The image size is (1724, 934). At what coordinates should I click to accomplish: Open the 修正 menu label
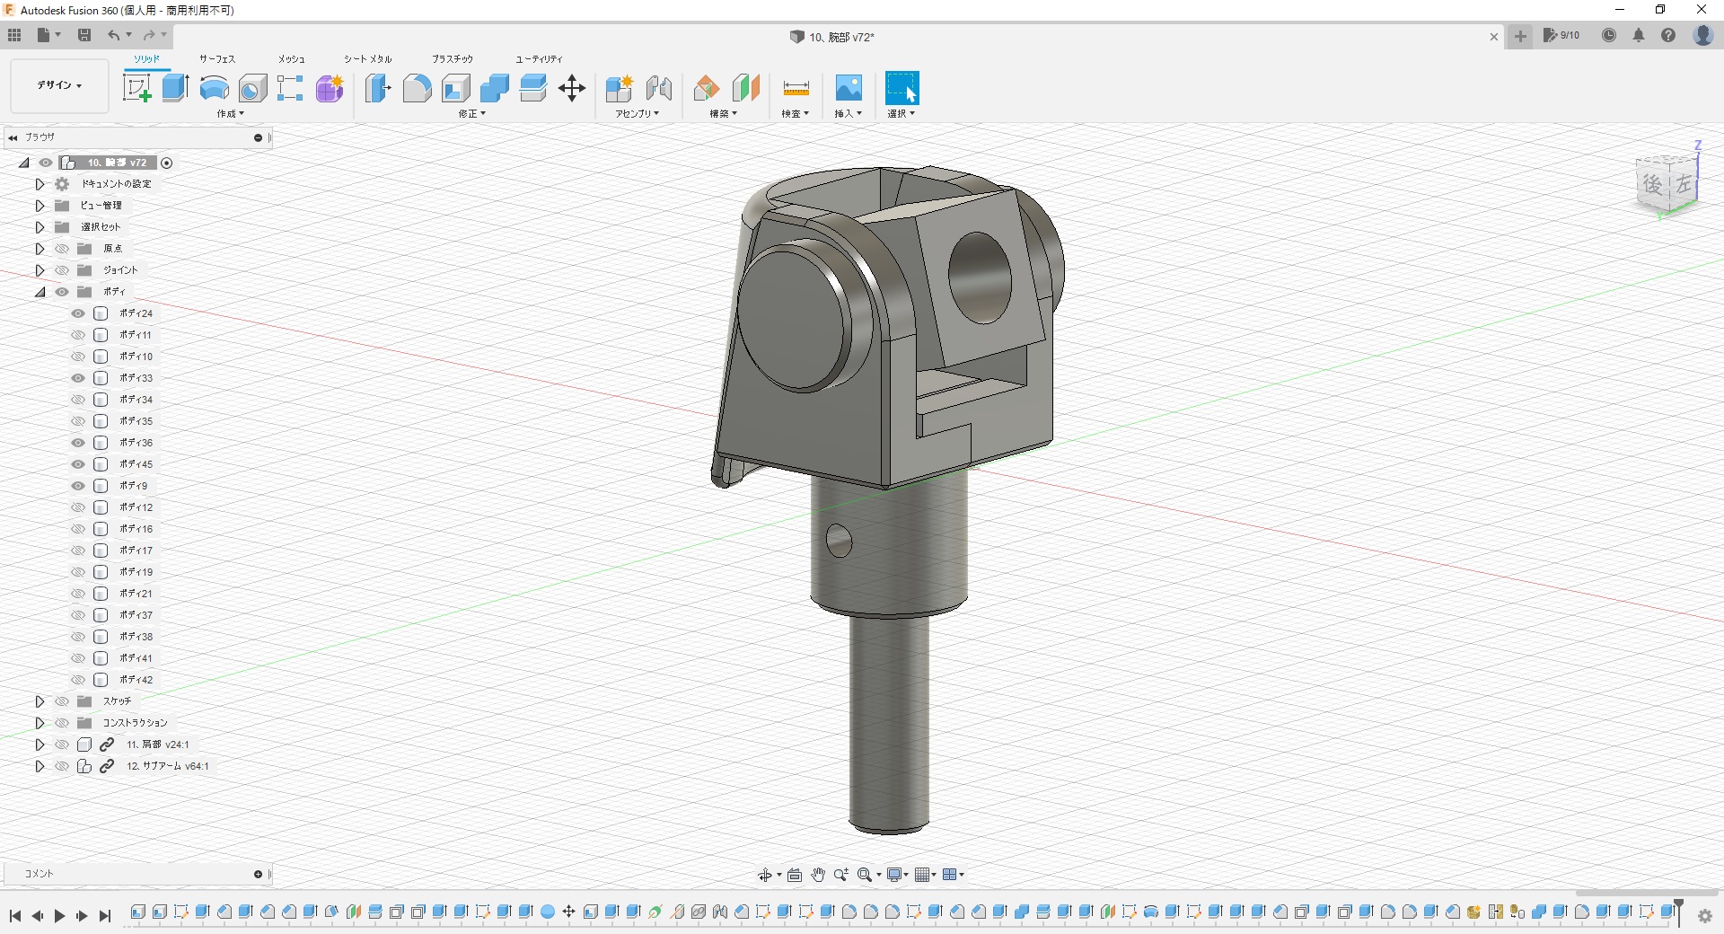pos(471,114)
